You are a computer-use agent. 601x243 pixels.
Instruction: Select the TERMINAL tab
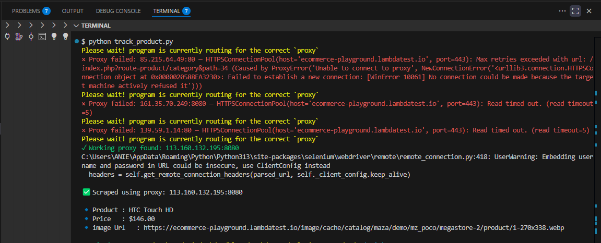pyautogui.click(x=167, y=11)
